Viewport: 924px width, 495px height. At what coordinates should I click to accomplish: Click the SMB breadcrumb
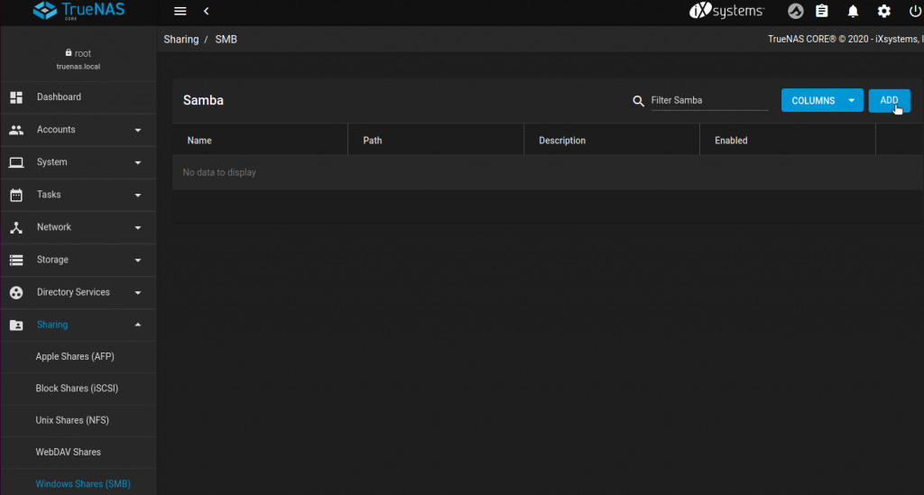tap(226, 40)
